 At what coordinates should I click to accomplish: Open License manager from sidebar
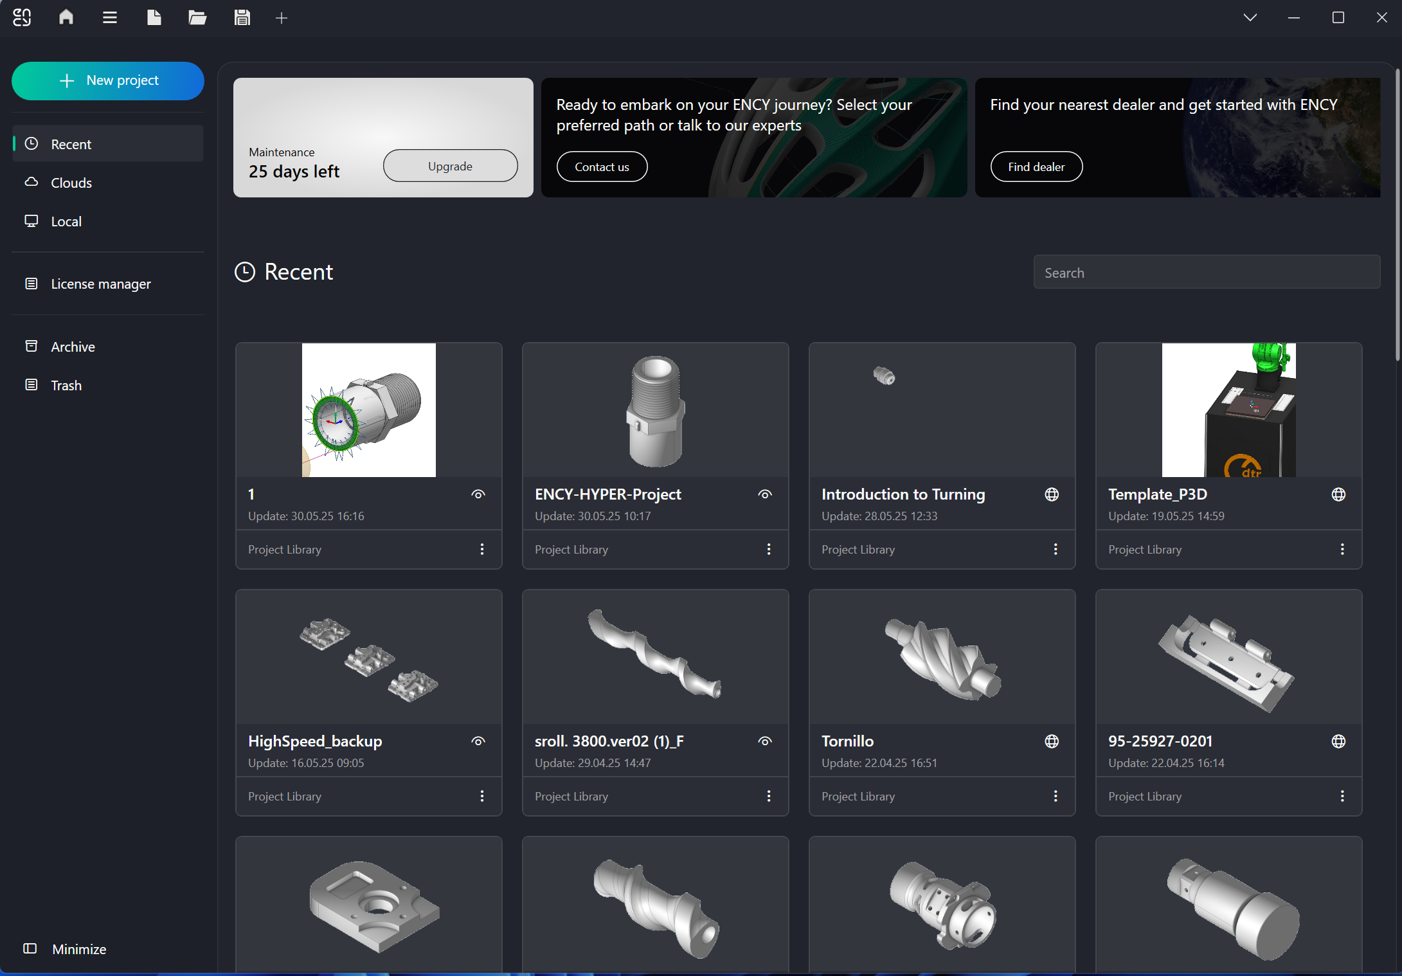pos(100,284)
